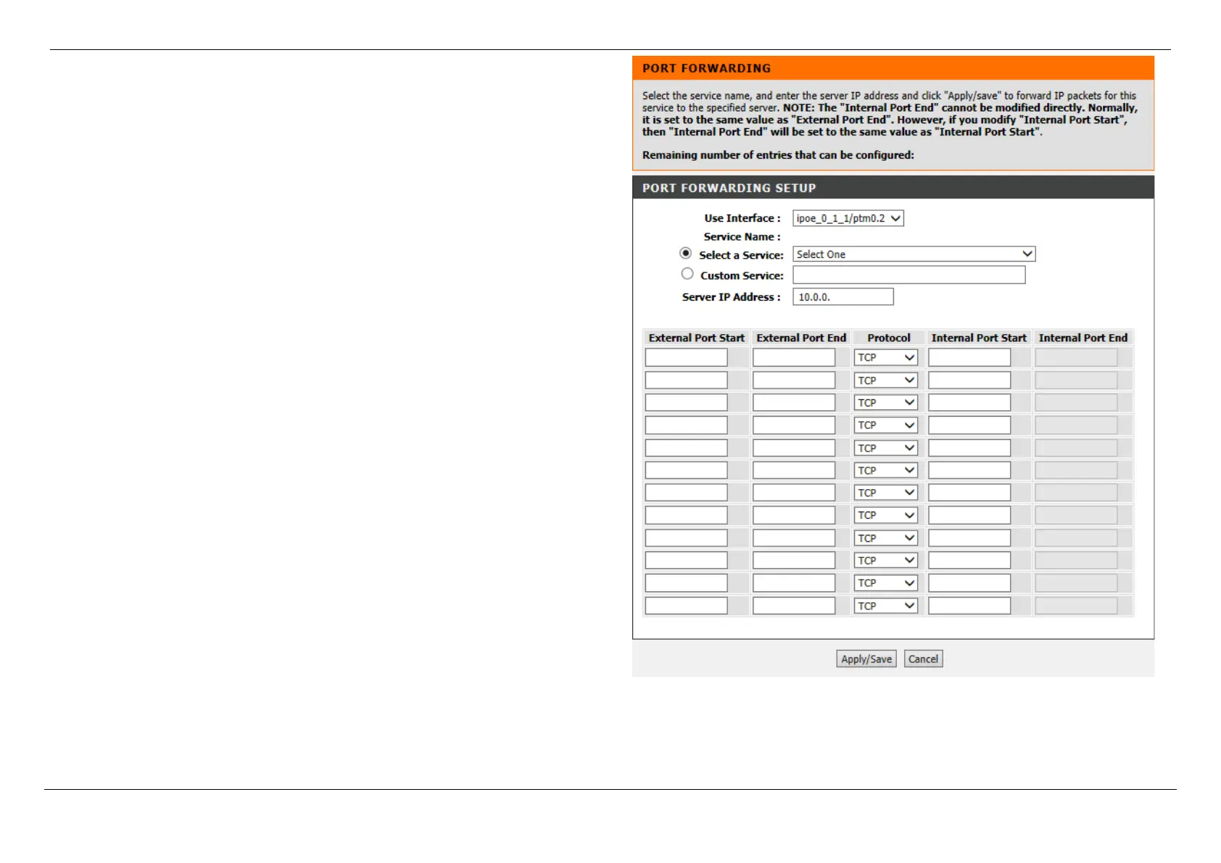Click the 'Use Interface :' label
This screenshot has width=1221, height=863.
[x=742, y=218]
